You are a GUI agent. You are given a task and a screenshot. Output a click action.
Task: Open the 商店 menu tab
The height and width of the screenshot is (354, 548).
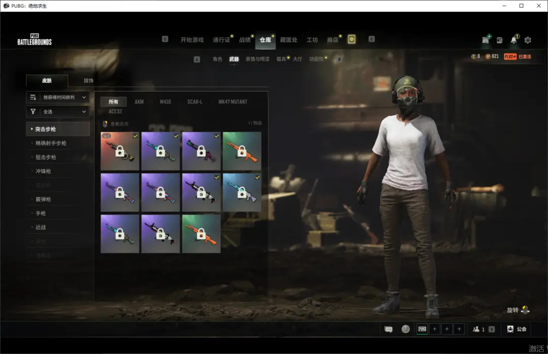pyautogui.click(x=332, y=40)
